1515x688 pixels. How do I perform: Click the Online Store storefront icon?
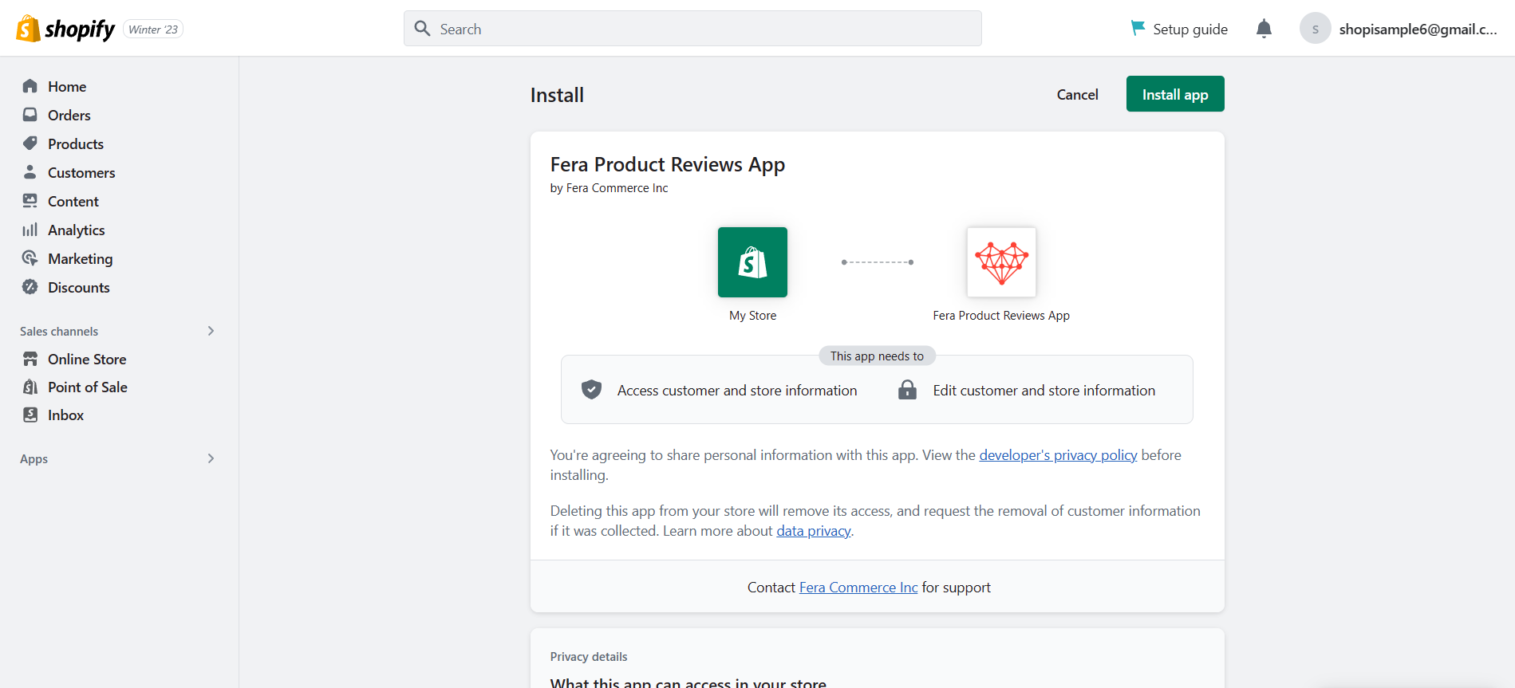[30, 359]
